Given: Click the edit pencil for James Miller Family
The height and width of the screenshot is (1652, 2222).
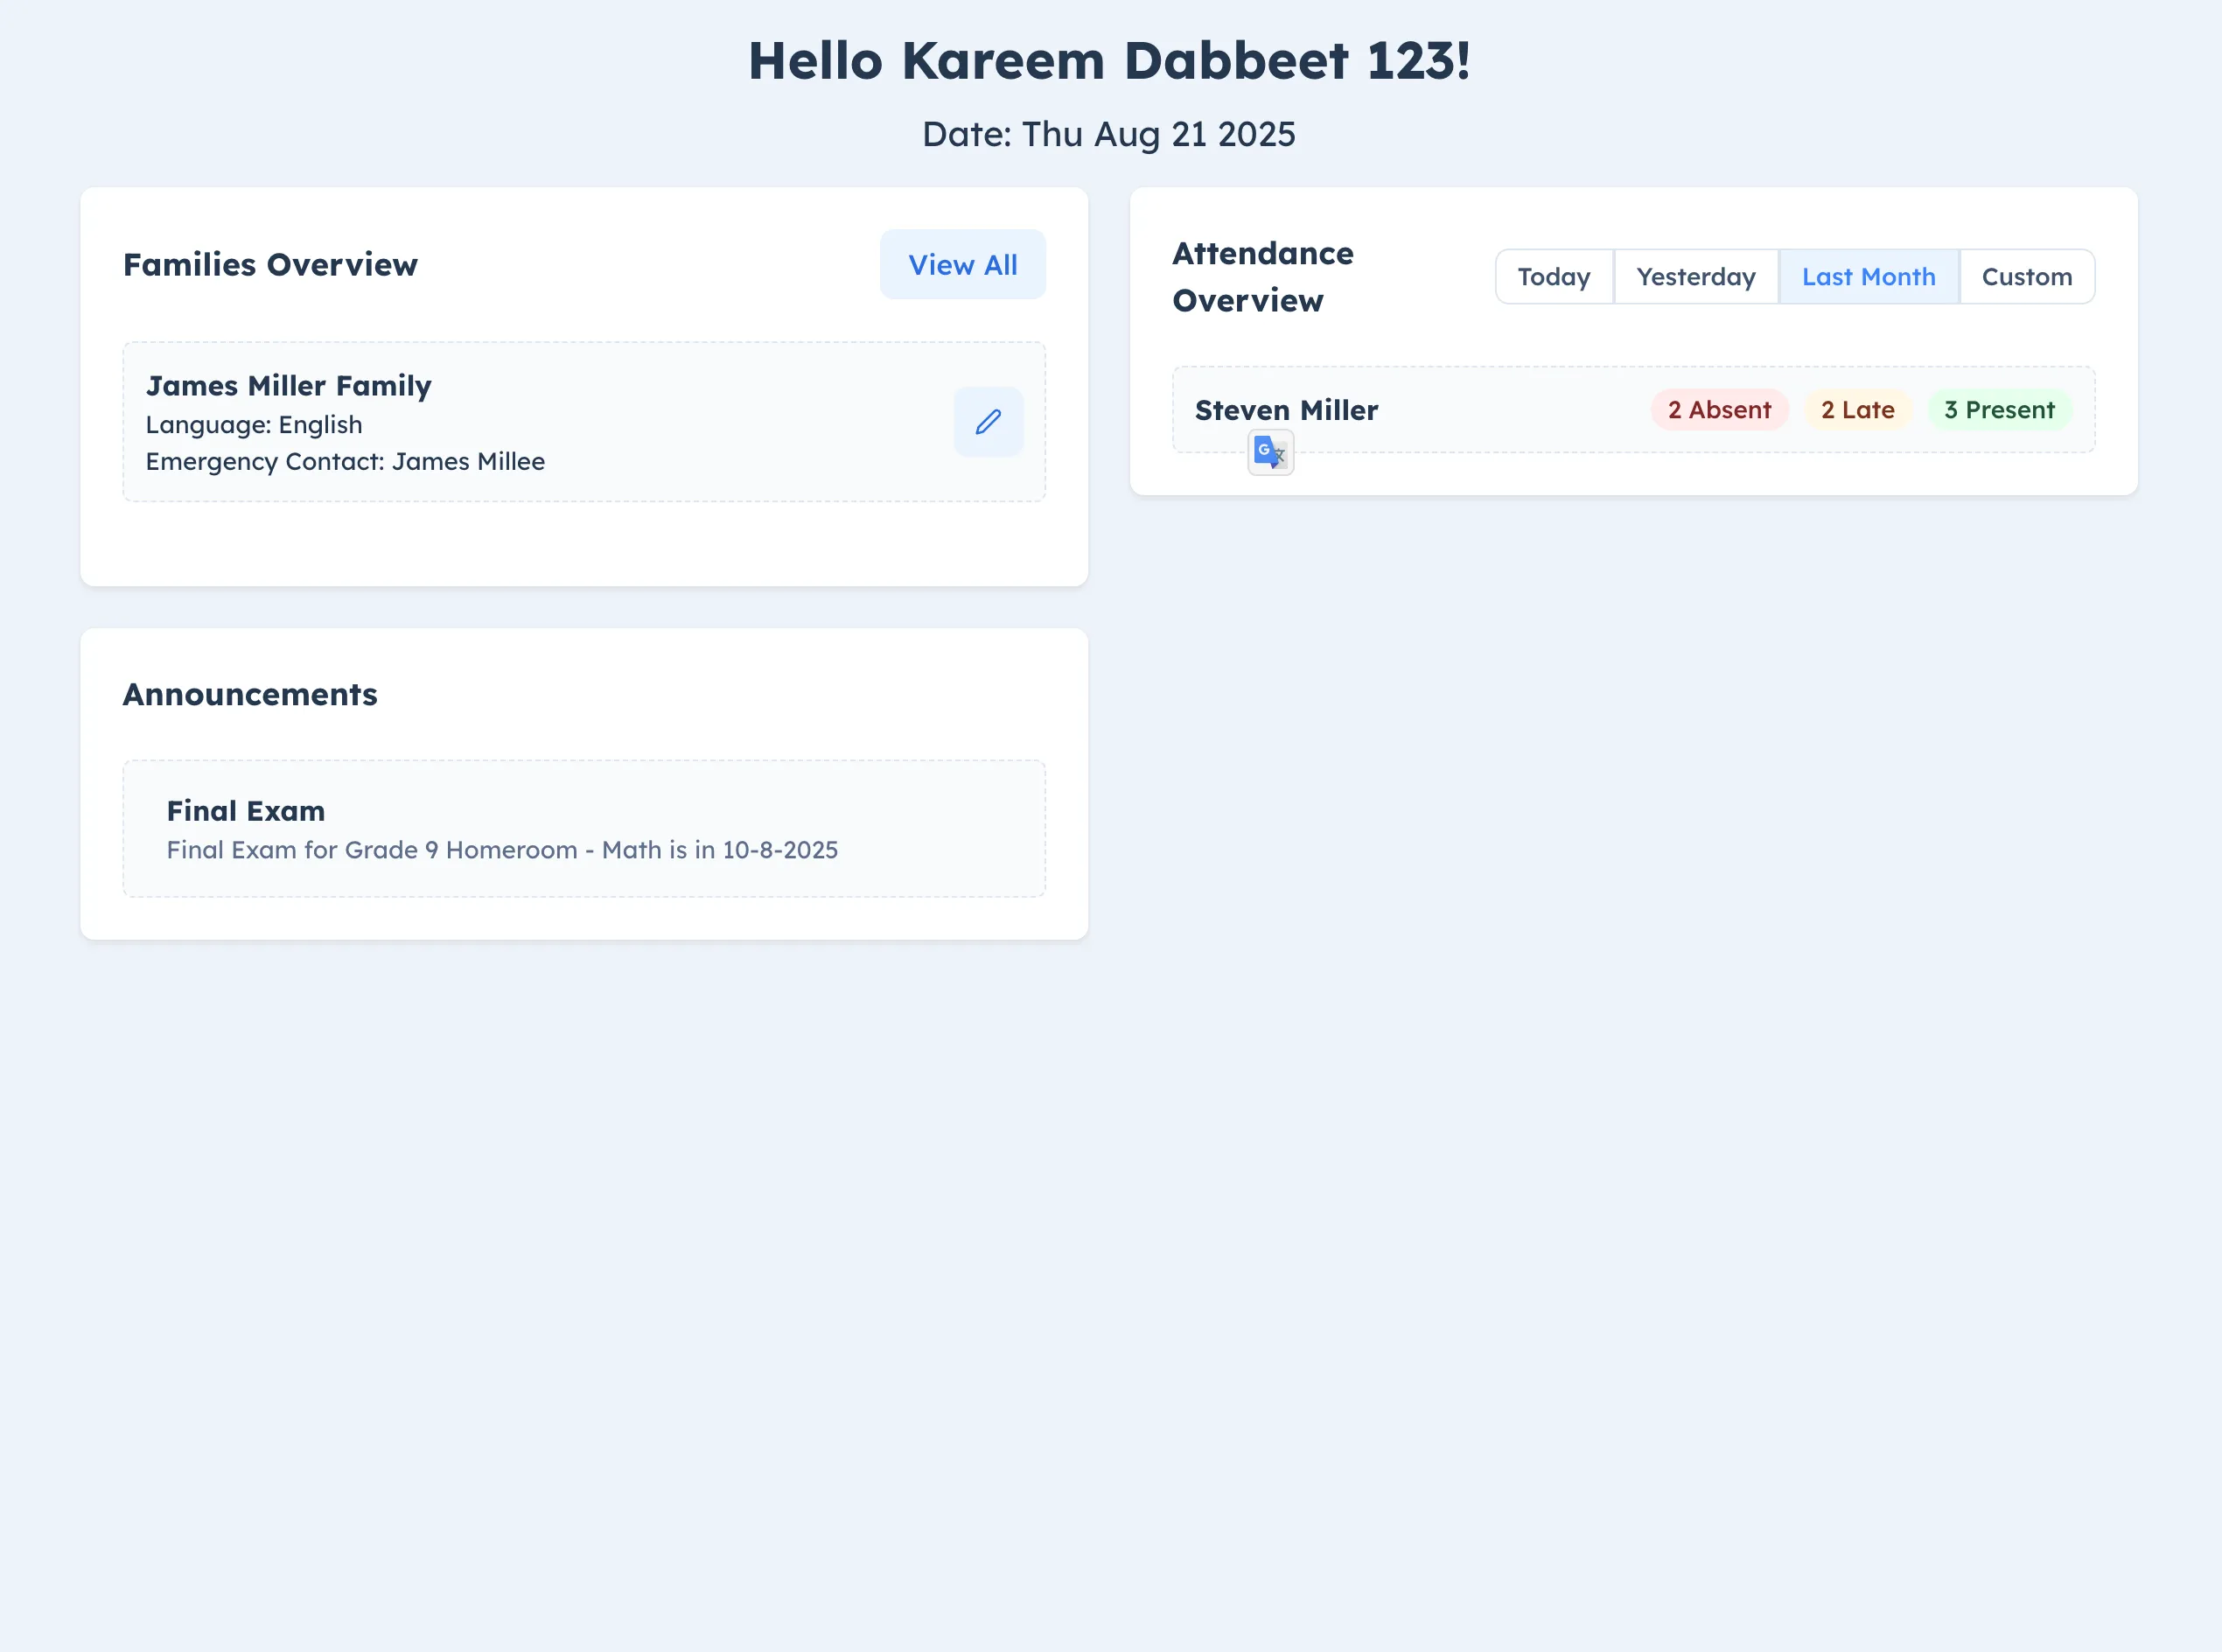Looking at the screenshot, I should tap(988, 421).
